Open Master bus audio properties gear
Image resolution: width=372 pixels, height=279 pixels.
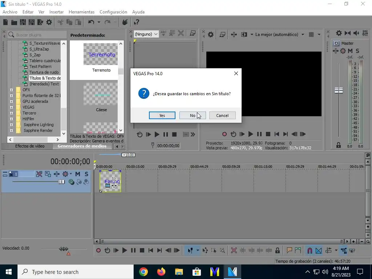pos(339,33)
